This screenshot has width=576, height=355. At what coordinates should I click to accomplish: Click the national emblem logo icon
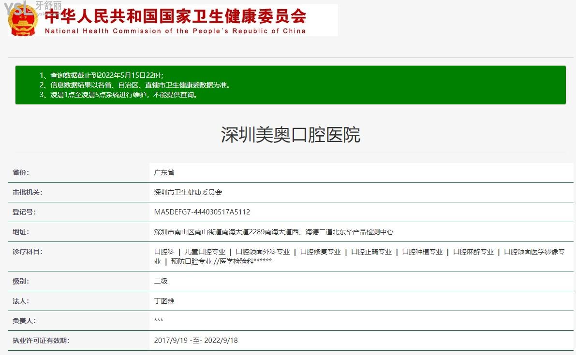click(x=23, y=21)
